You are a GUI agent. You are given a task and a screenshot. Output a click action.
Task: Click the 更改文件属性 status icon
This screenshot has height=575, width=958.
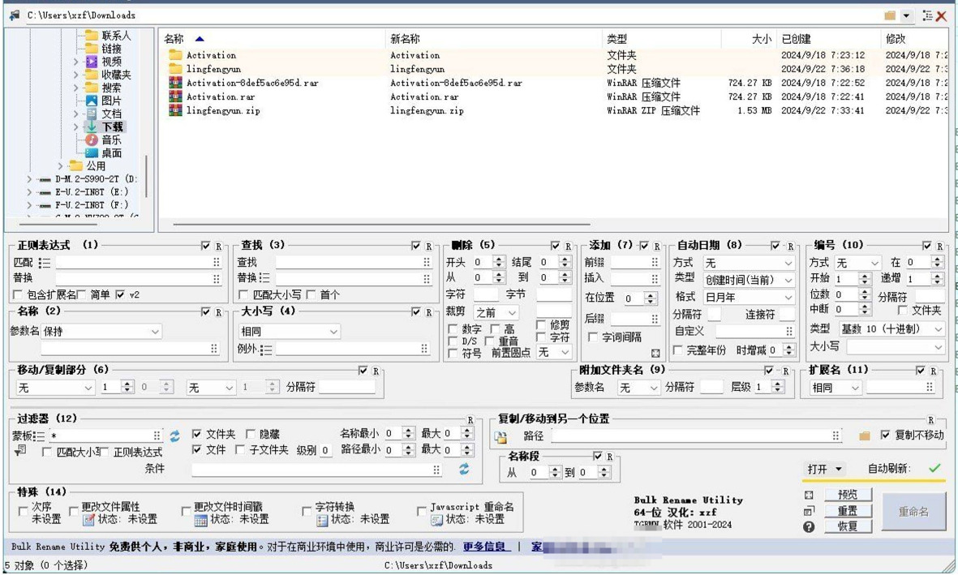pos(88,519)
